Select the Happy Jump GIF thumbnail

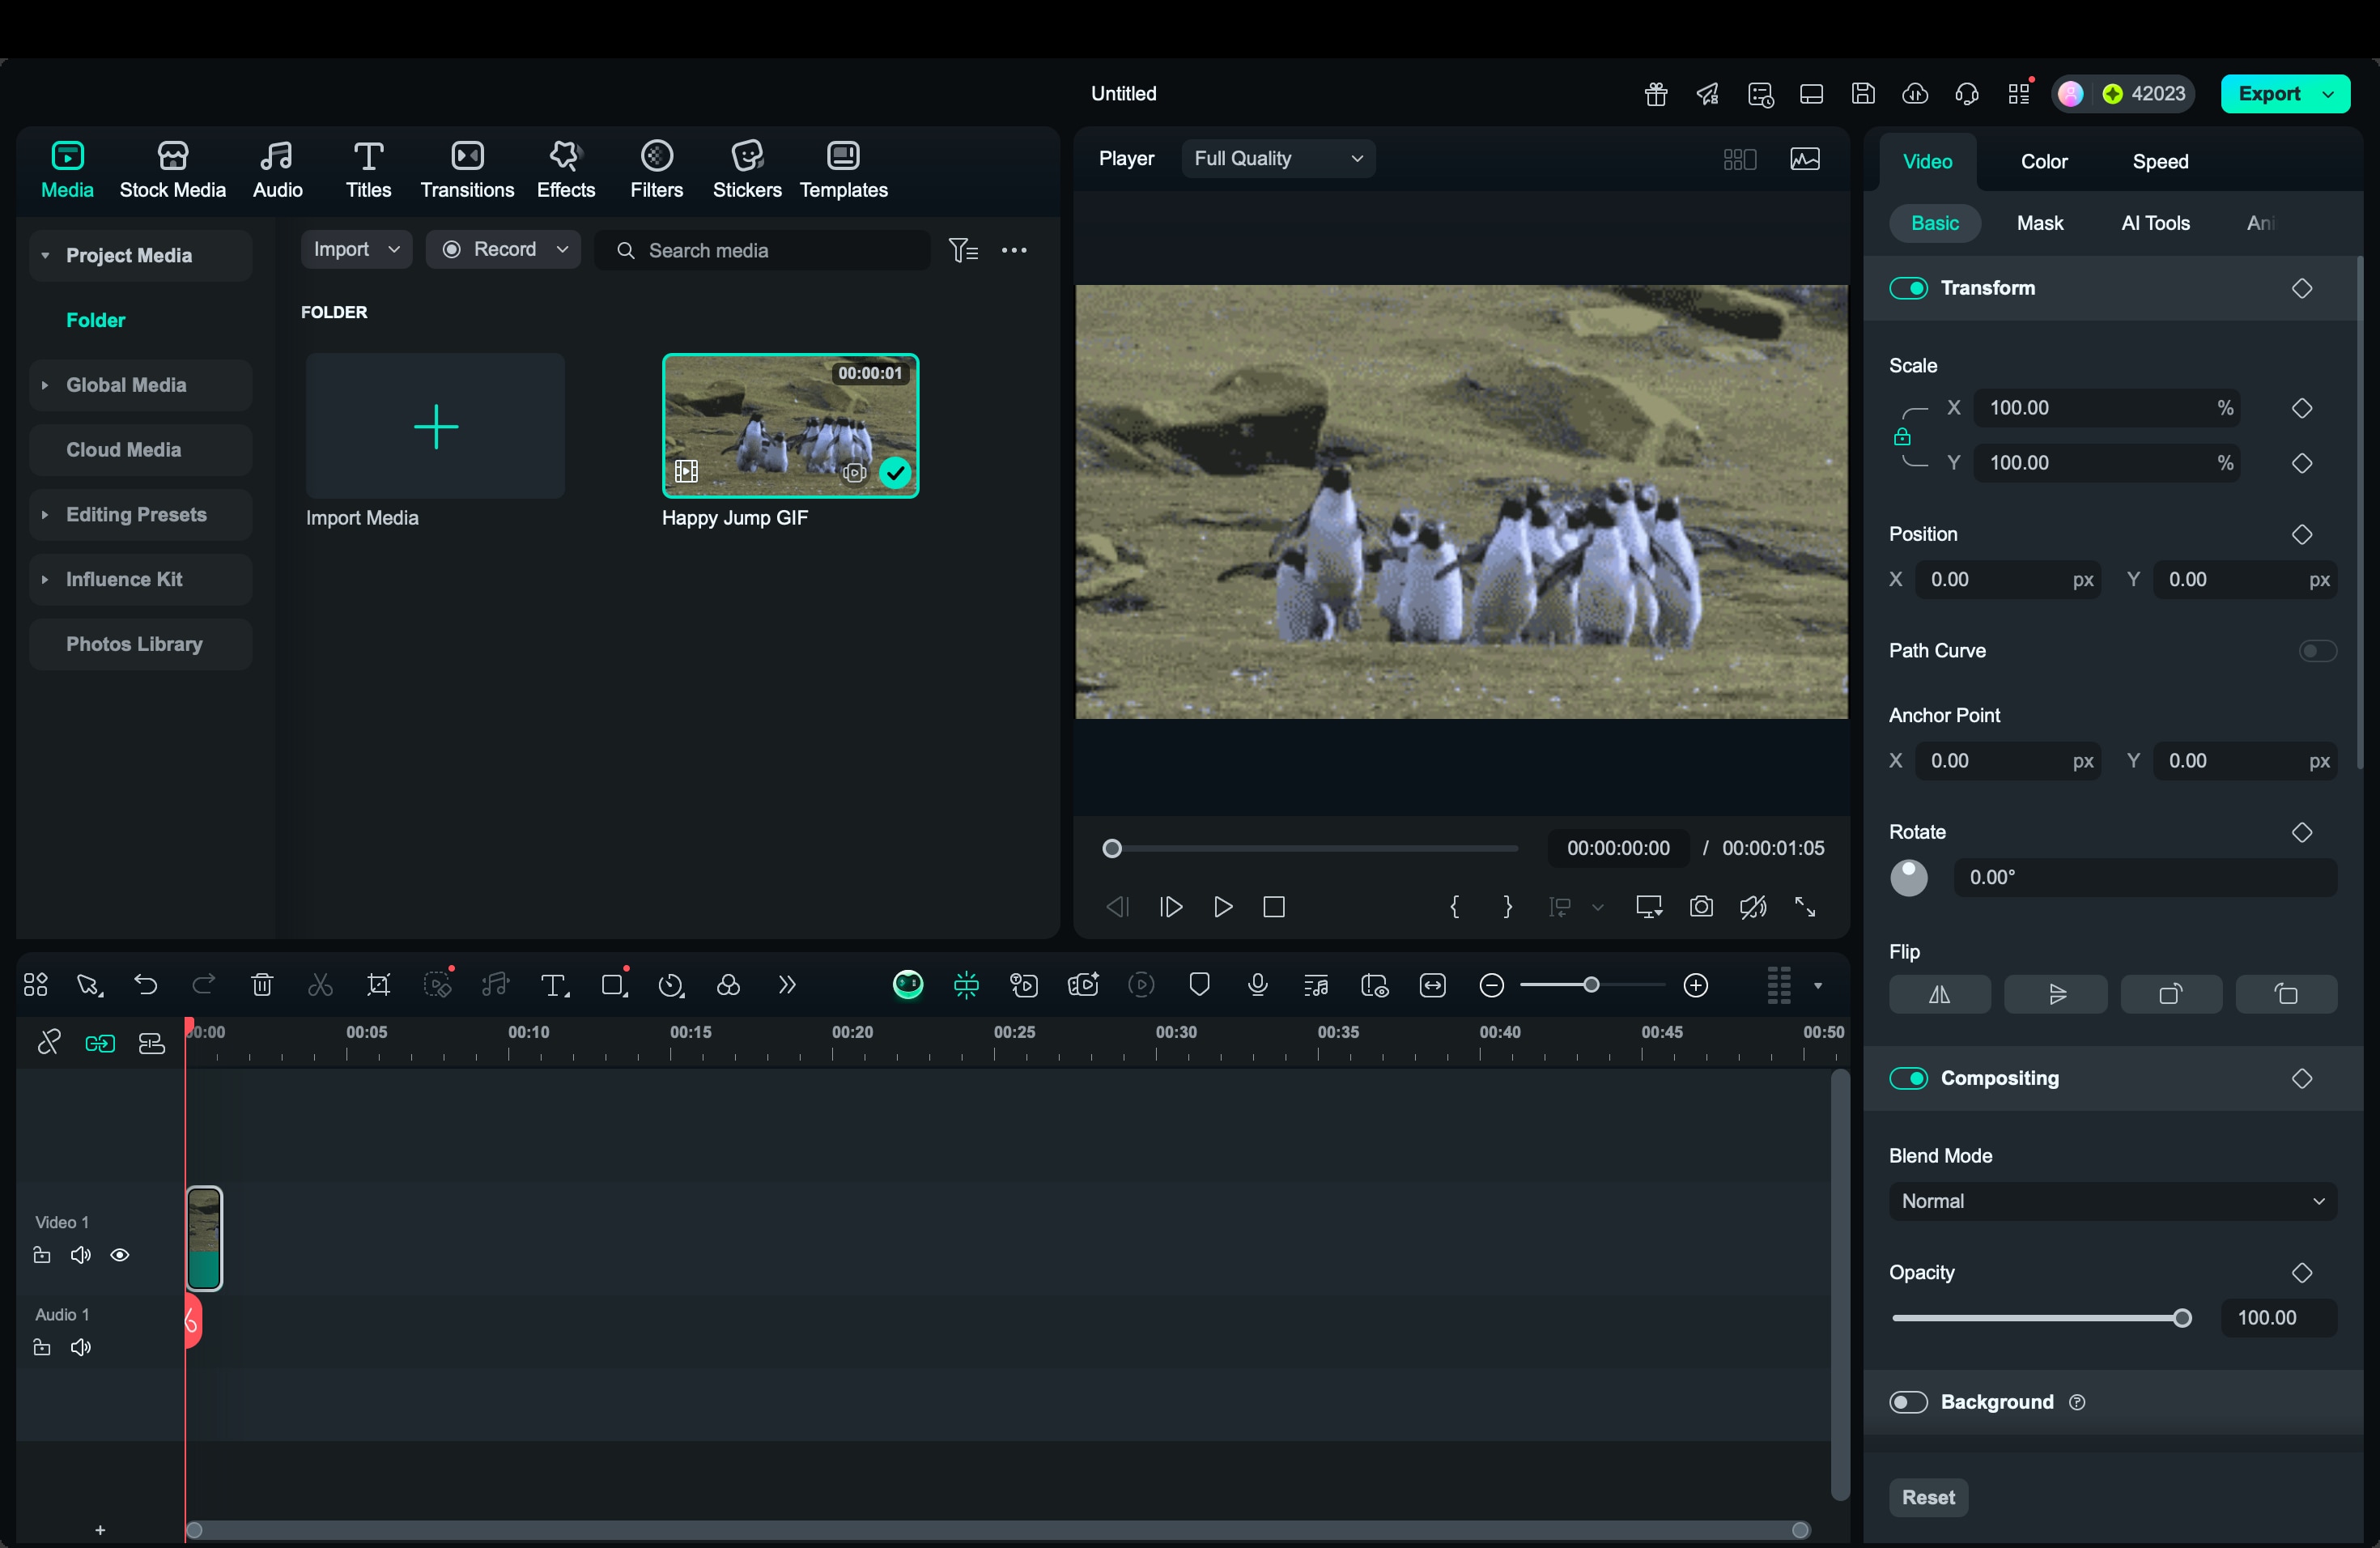(x=790, y=425)
